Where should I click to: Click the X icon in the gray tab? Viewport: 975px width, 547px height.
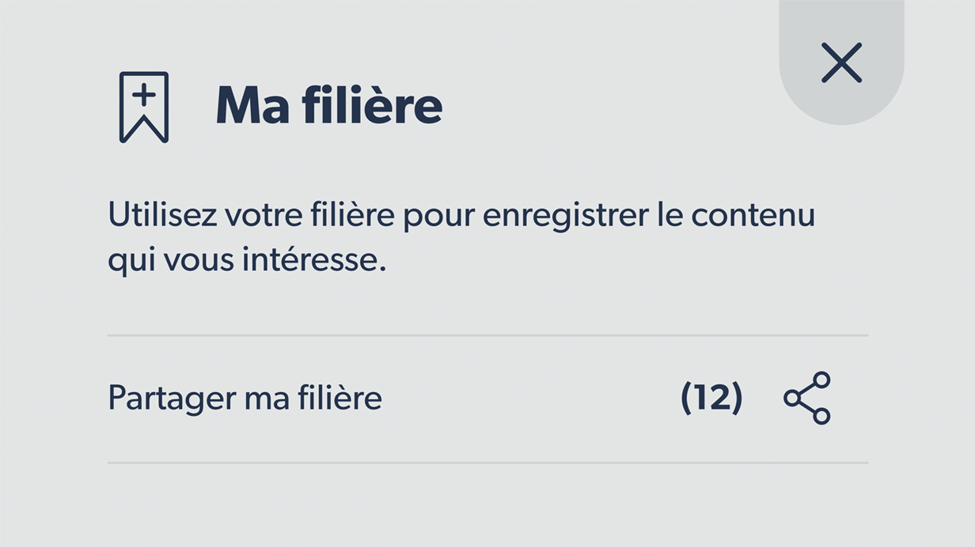(840, 63)
